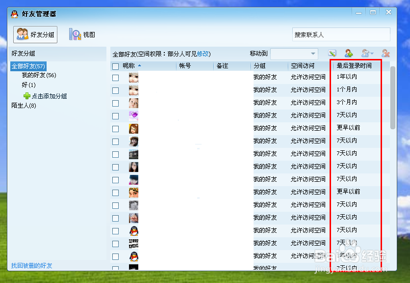This screenshot has width=410, height=283.
Task: Click 点击添加分组 to add a group
Action: (45, 96)
